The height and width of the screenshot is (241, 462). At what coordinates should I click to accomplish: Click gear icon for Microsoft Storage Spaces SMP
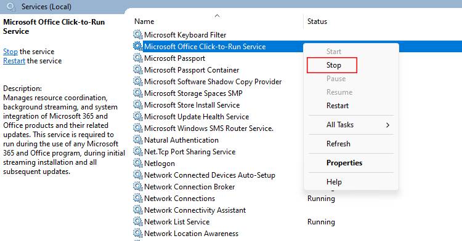[x=137, y=93]
